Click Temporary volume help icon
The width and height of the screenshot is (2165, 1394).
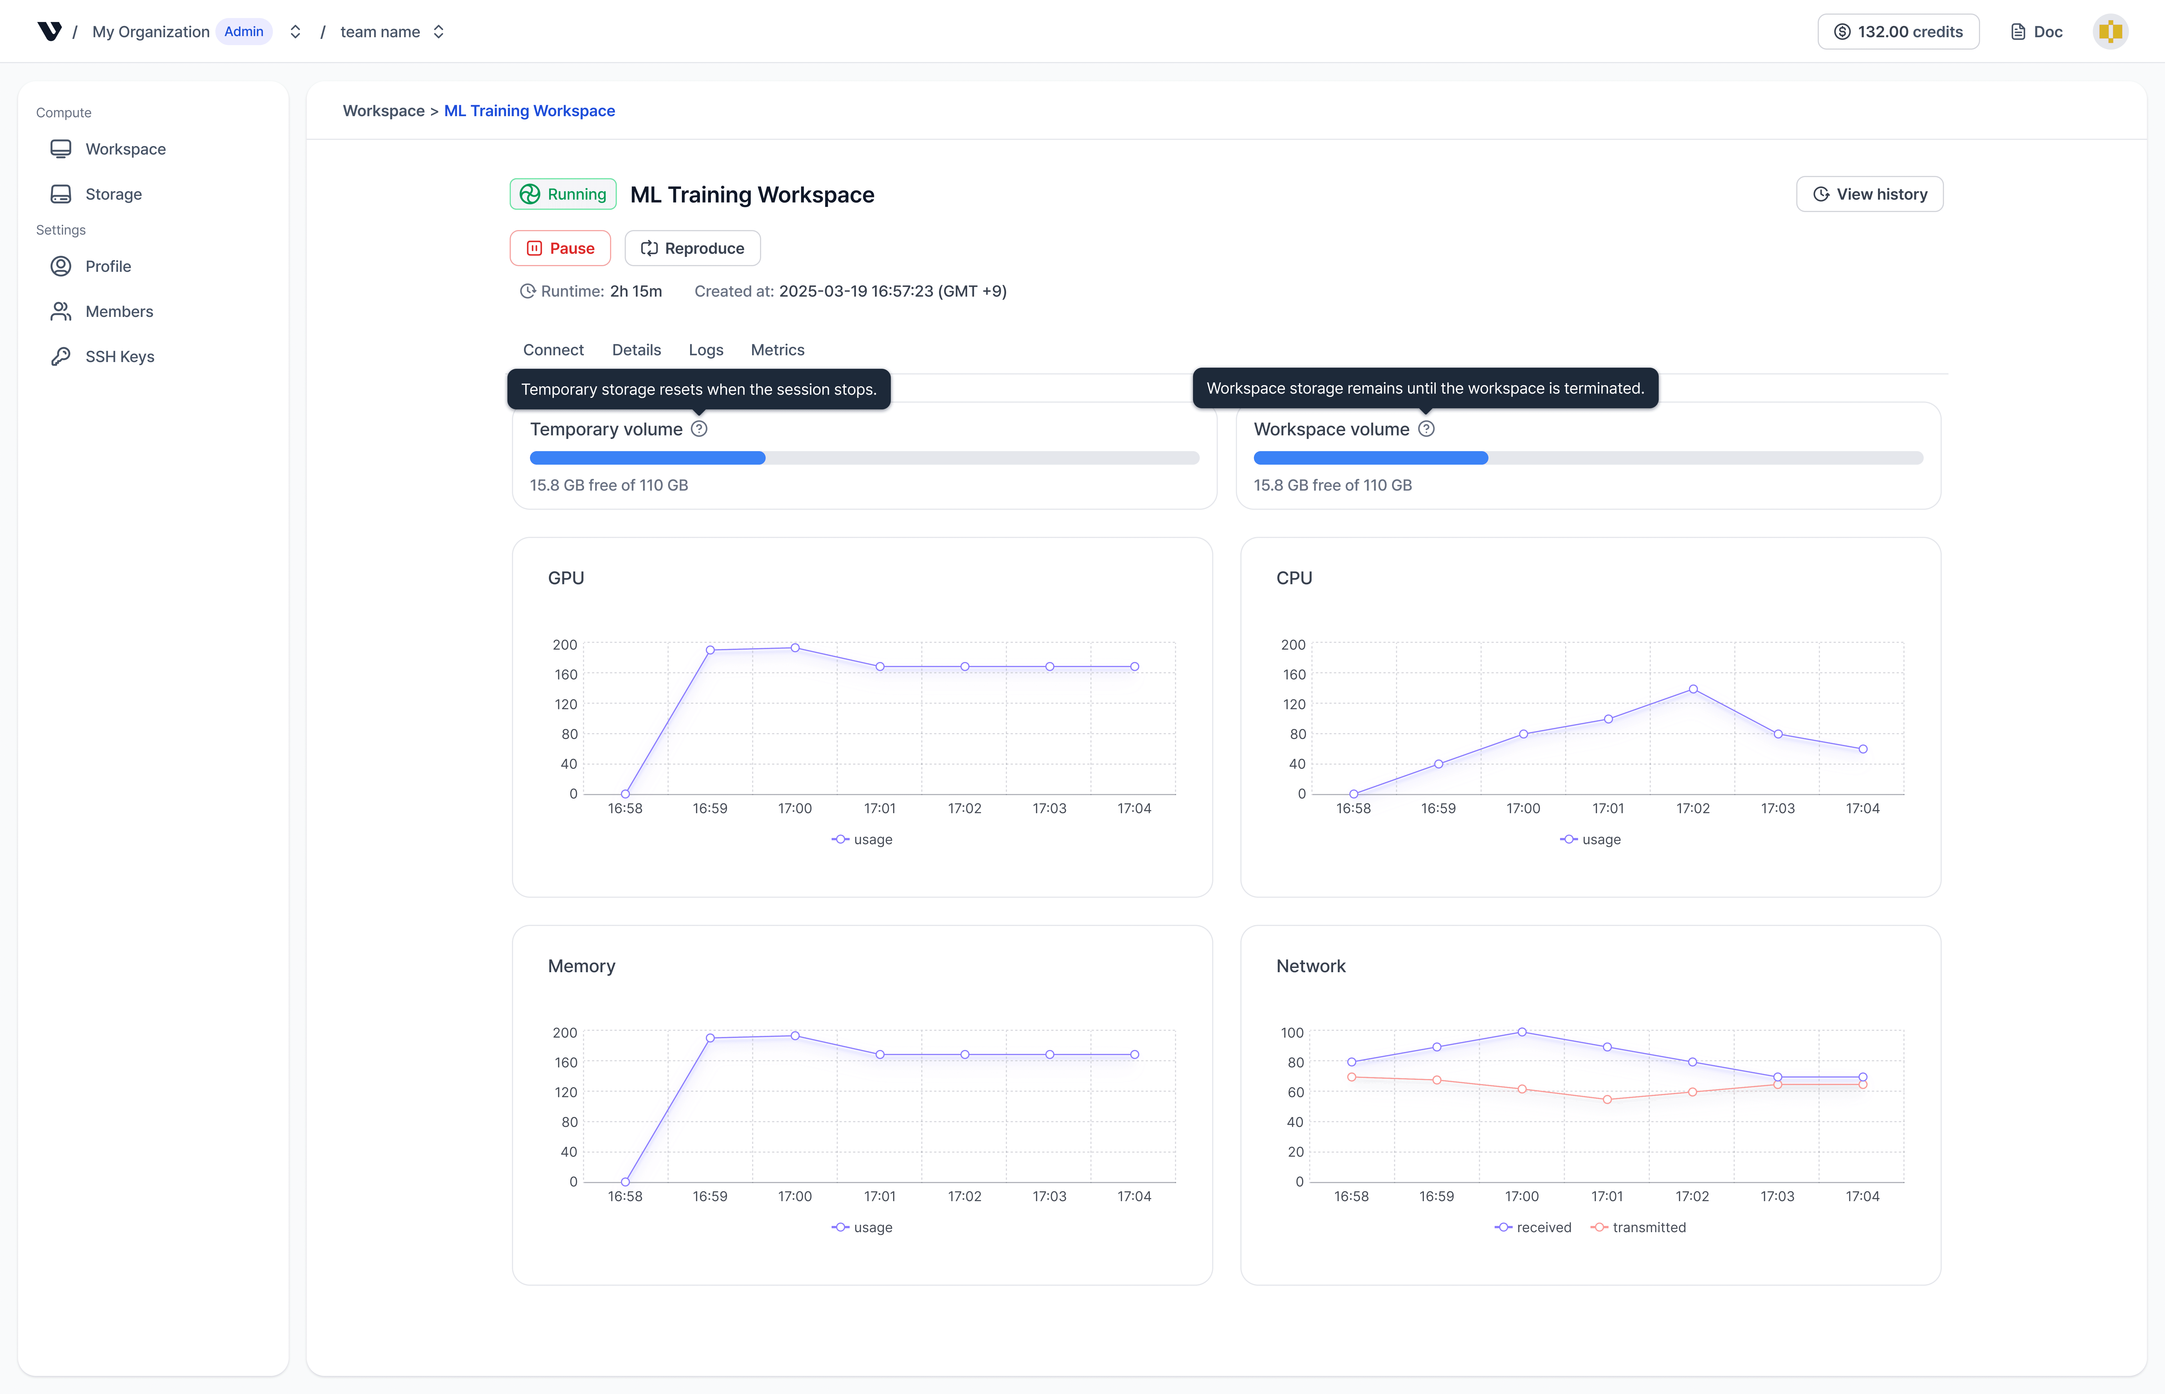pos(699,429)
